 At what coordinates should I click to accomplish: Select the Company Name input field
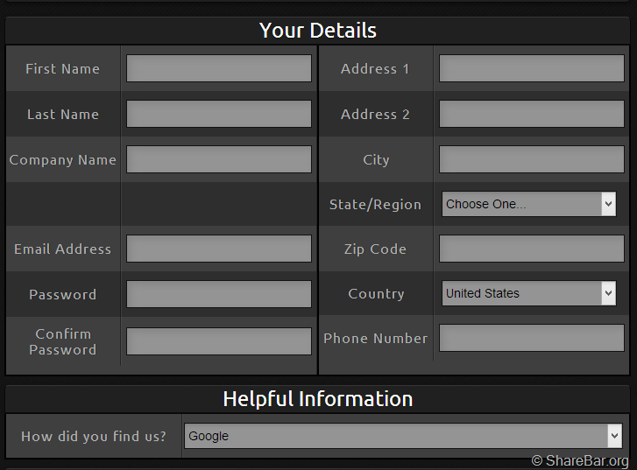tap(218, 159)
